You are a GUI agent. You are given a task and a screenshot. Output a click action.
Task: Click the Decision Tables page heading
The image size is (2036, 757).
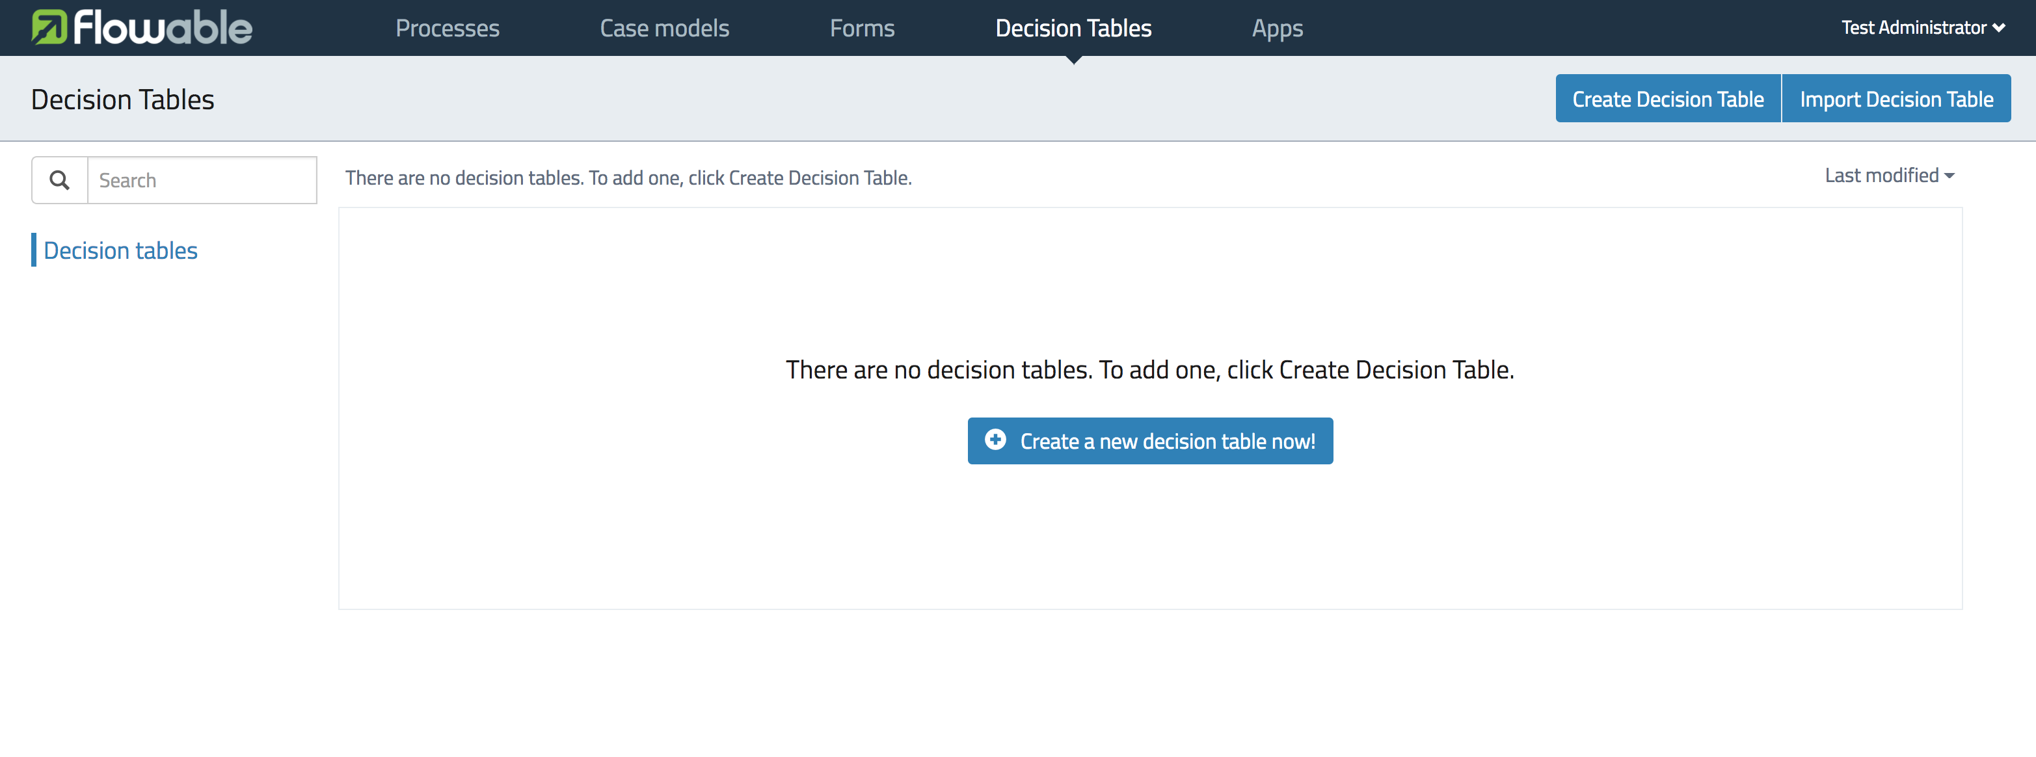122,100
